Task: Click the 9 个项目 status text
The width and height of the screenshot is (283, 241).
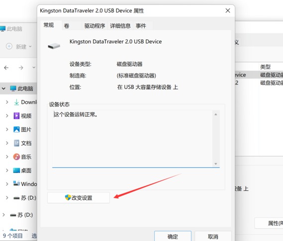Action: [x=12, y=236]
